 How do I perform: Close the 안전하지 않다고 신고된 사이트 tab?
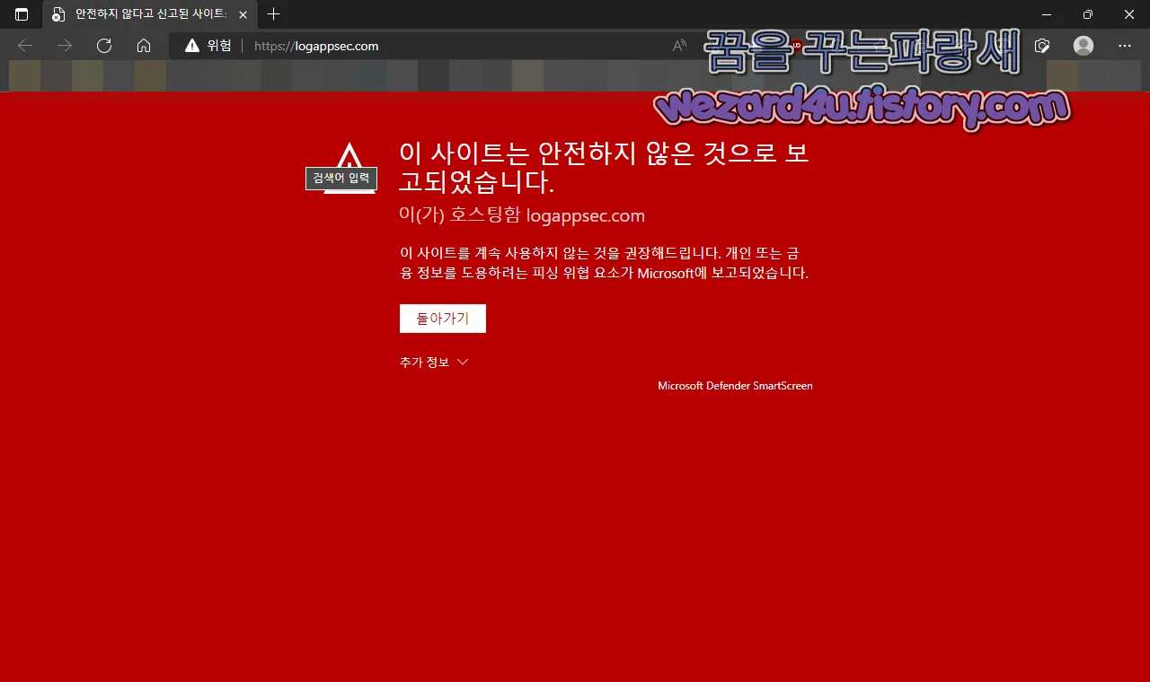click(x=243, y=14)
